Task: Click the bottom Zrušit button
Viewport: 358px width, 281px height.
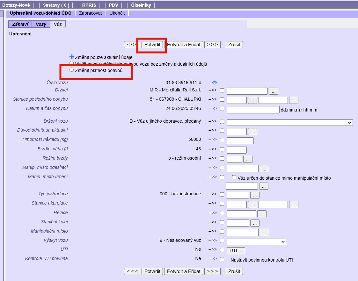Action: click(x=234, y=271)
